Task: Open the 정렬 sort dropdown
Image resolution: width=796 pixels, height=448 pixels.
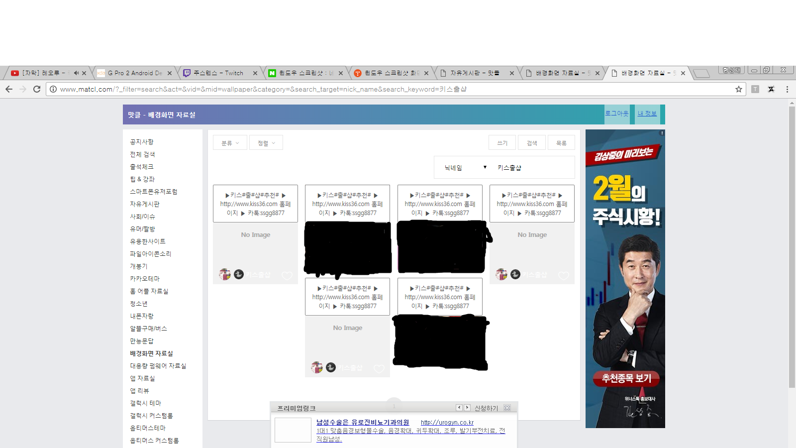Action: click(x=266, y=143)
